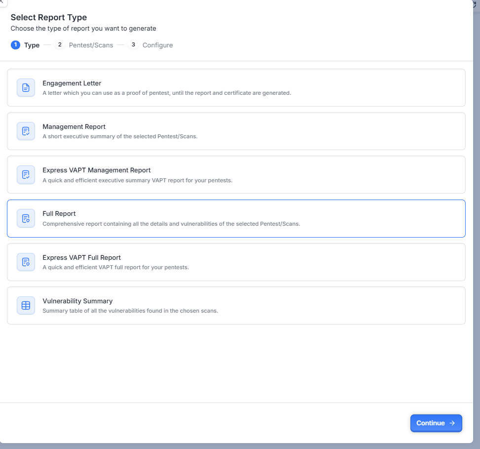The image size is (480, 449).
Task: Click the Continue button
Action: click(x=436, y=423)
